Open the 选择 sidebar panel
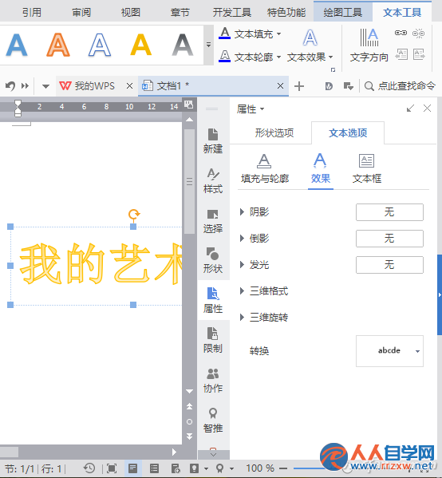442x478 pixels. click(213, 221)
